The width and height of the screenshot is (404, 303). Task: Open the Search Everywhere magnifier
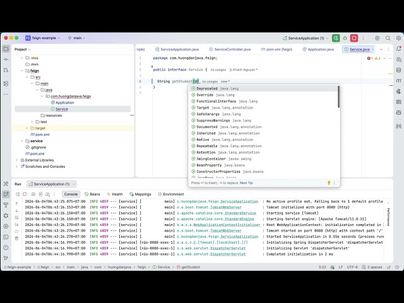click(388, 38)
